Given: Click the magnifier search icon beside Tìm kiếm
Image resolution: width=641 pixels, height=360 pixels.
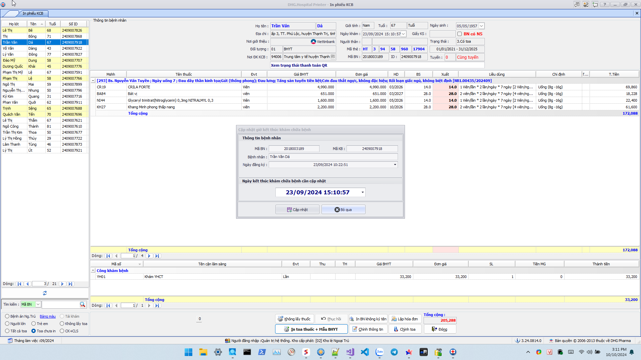Looking at the screenshot, I should tap(82, 304).
